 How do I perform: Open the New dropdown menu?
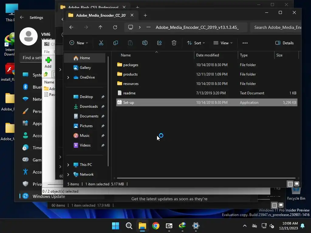79,43
